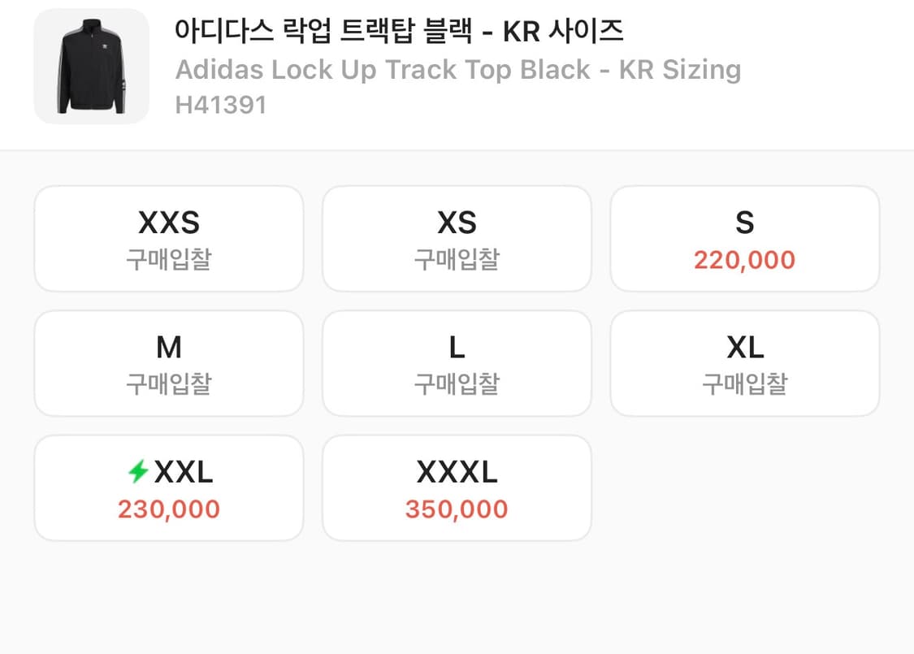This screenshot has width=914, height=654.
Task: Click the 350,000 price under XXXL
Action: 457,509
